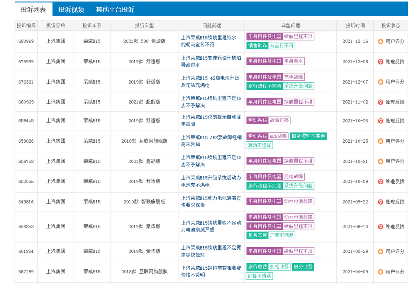Click user rating icon for complaint 680969
The height and width of the screenshot is (284, 417).
pos(381,41)
